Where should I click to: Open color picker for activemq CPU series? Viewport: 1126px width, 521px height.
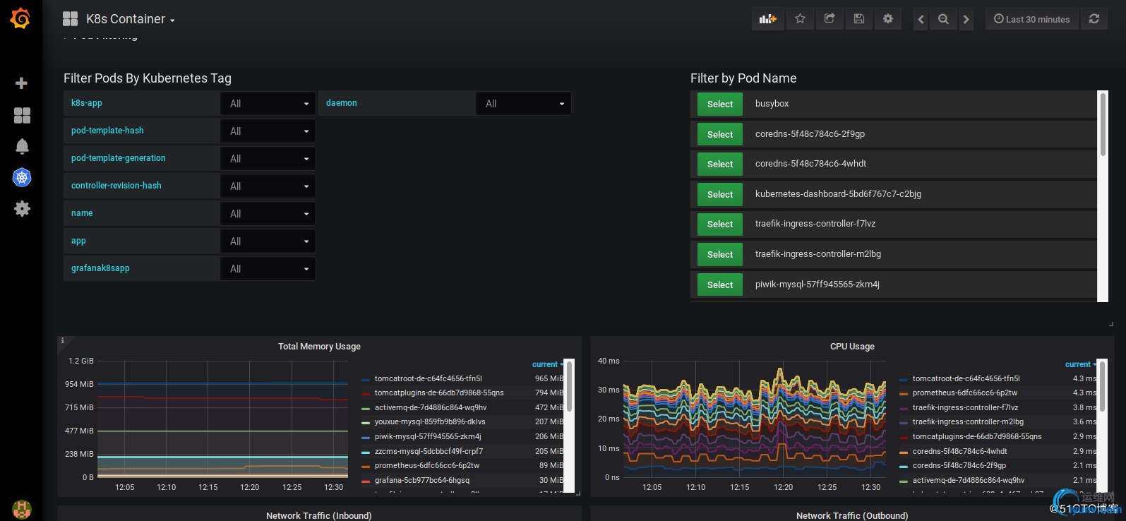pyautogui.click(x=904, y=481)
